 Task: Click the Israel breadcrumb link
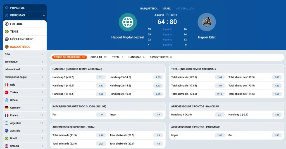(x=167, y=9)
